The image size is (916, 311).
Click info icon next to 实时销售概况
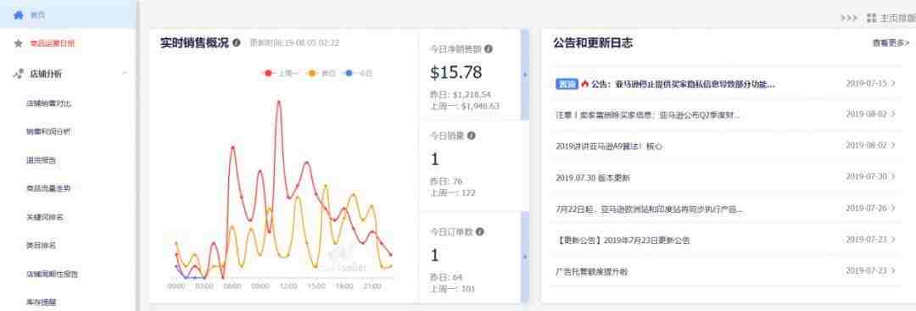(x=237, y=42)
